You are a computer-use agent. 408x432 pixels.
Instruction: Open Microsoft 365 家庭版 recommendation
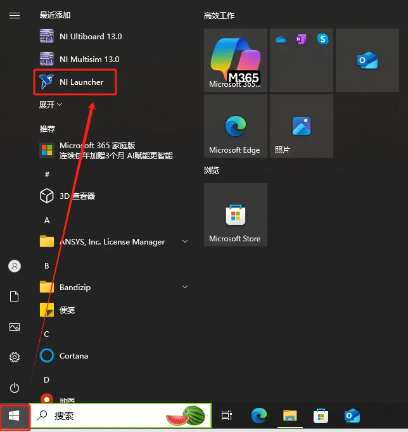106,150
